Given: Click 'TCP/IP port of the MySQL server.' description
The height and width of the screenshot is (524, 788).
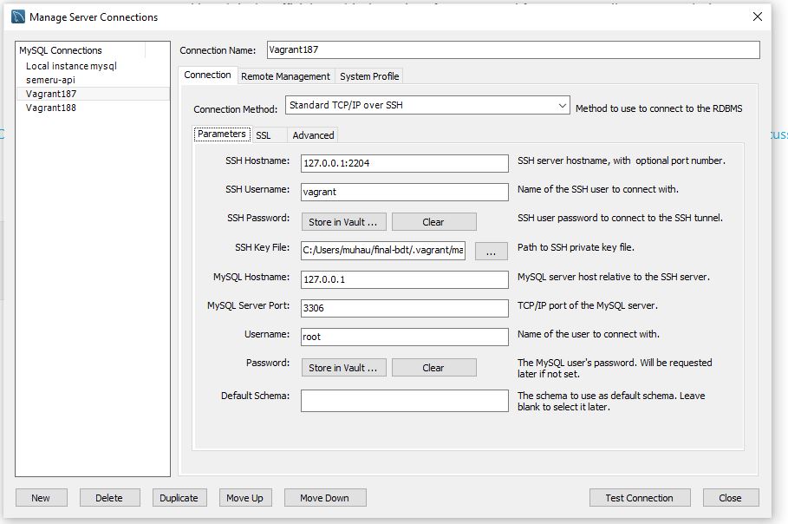Looking at the screenshot, I should click(588, 305).
